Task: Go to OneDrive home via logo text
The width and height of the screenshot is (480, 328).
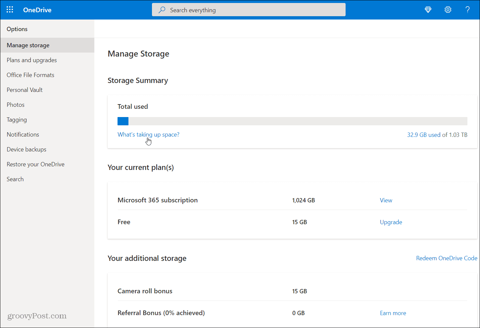Action: click(x=37, y=10)
